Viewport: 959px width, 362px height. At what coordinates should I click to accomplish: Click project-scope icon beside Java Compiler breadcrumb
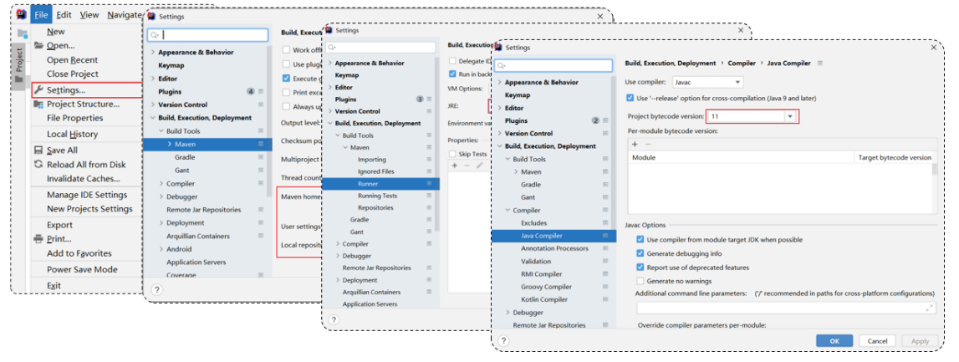820,63
